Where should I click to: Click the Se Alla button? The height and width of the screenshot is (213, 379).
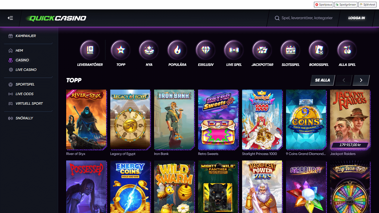(x=322, y=80)
